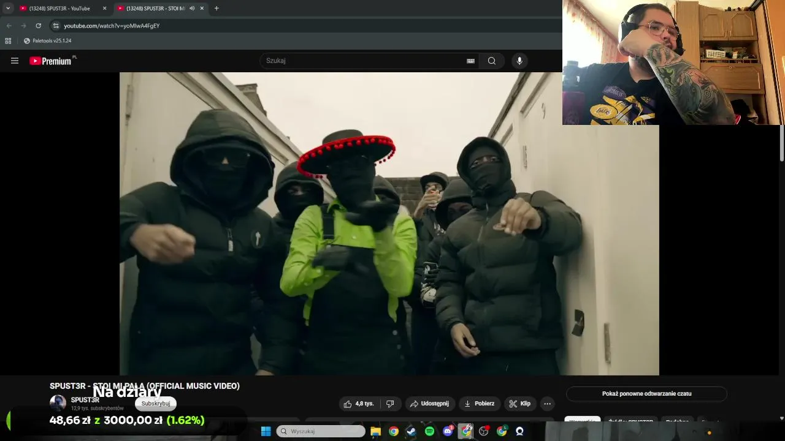785x441 pixels.
Task: Click the Wyszukaj taskbar search box
Action: (321, 431)
